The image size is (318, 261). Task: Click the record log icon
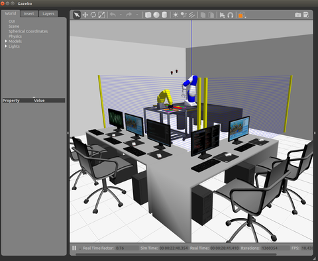pyautogui.click(x=306, y=15)
